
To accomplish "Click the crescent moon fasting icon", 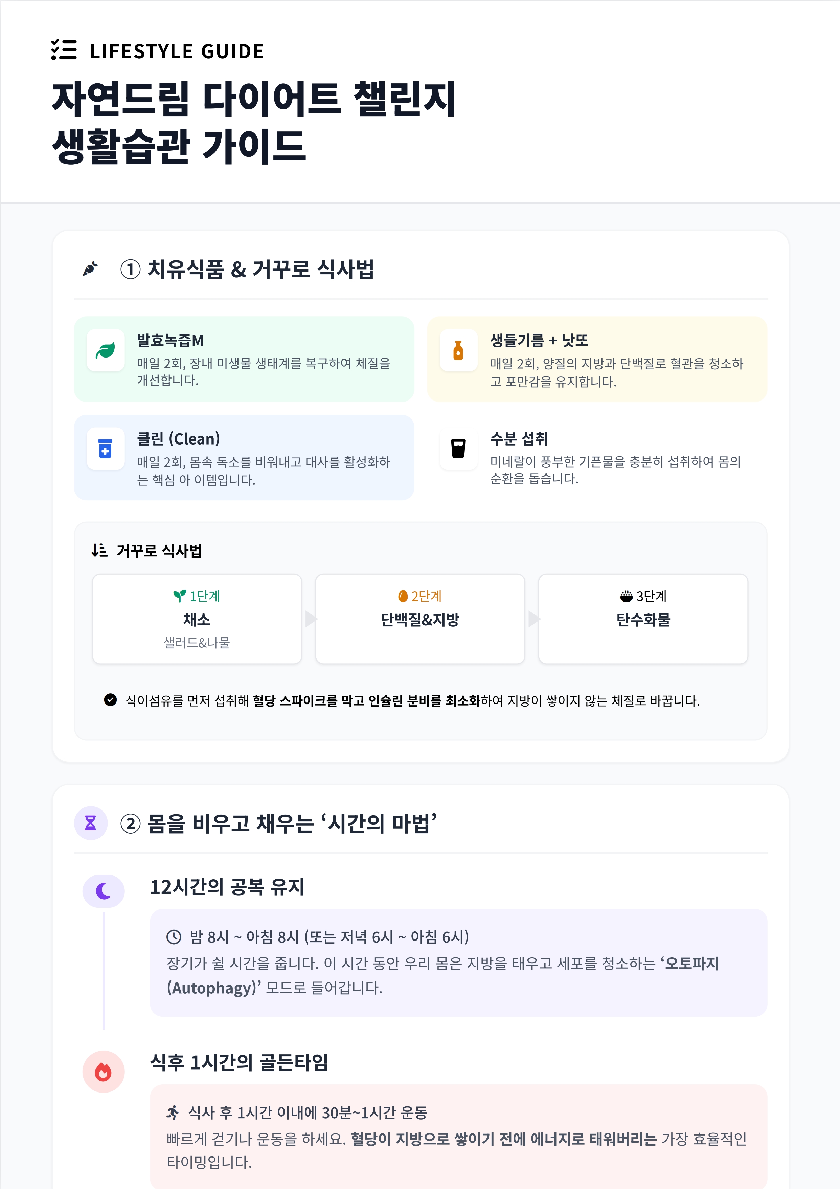I will pyautogui.click(x=104, y=891).
